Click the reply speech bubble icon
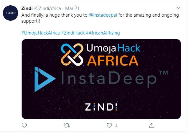This screenshot has height=134, width=193. [x=24, y=126]
